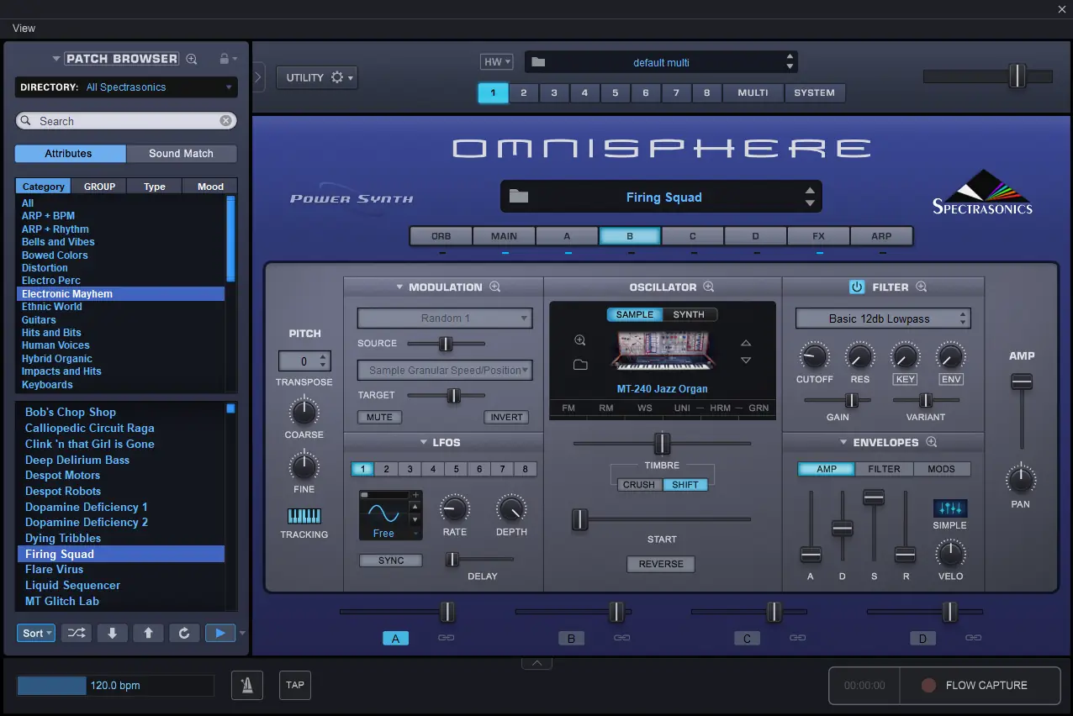Click the link icon next to layer A
Screen dimensions: 1073x716
[447, 638]
